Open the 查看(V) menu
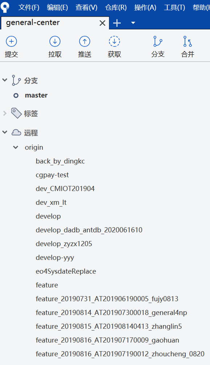 (x=86, y=7)
